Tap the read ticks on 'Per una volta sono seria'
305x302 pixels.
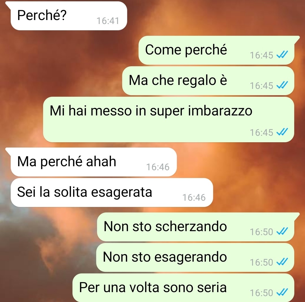tap(282, 292)
